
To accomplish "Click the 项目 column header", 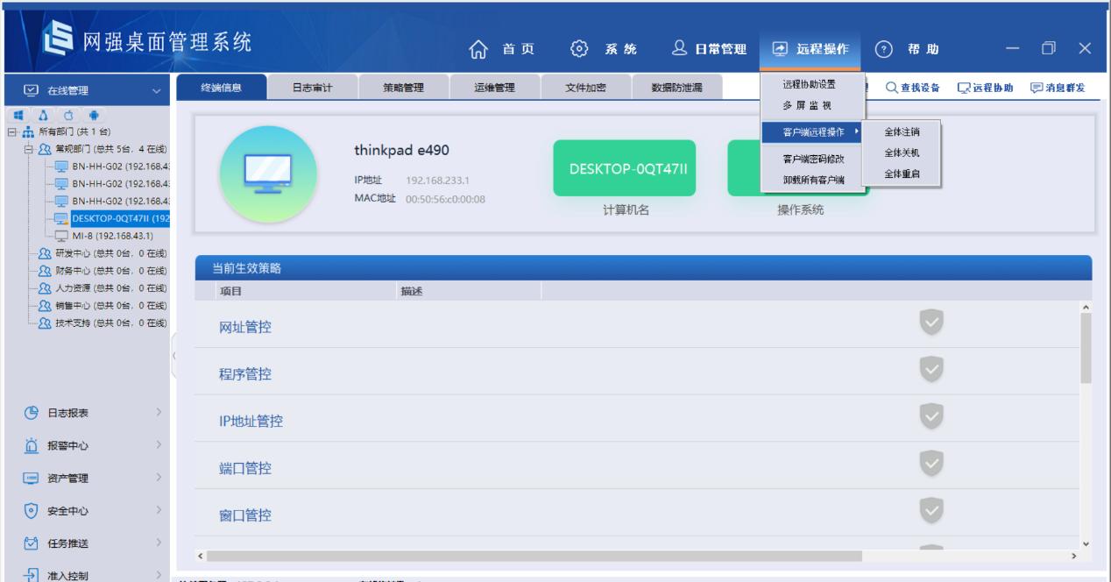I will 230,292.
